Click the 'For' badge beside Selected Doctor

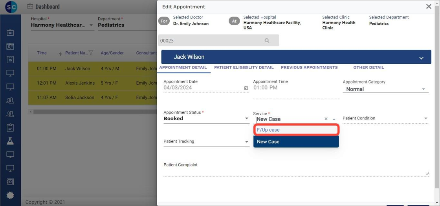pyautogui.click(x=164, y=21)
